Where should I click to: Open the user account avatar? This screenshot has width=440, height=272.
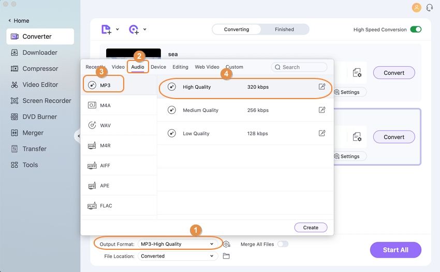pyautogui.click(x=417, y=8)
